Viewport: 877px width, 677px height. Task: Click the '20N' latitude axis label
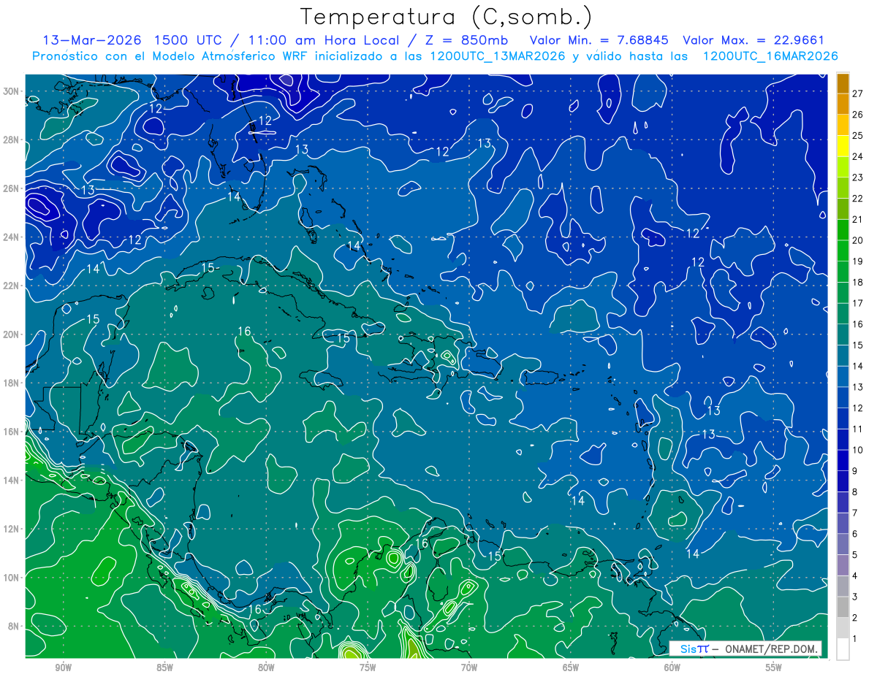(x=12, y=334)
